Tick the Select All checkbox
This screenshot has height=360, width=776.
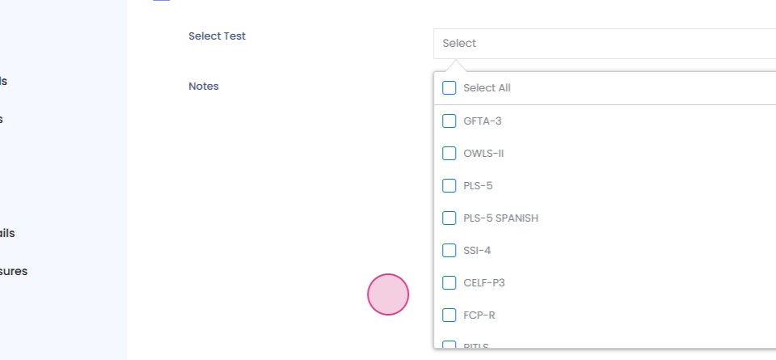coord(449,88)
